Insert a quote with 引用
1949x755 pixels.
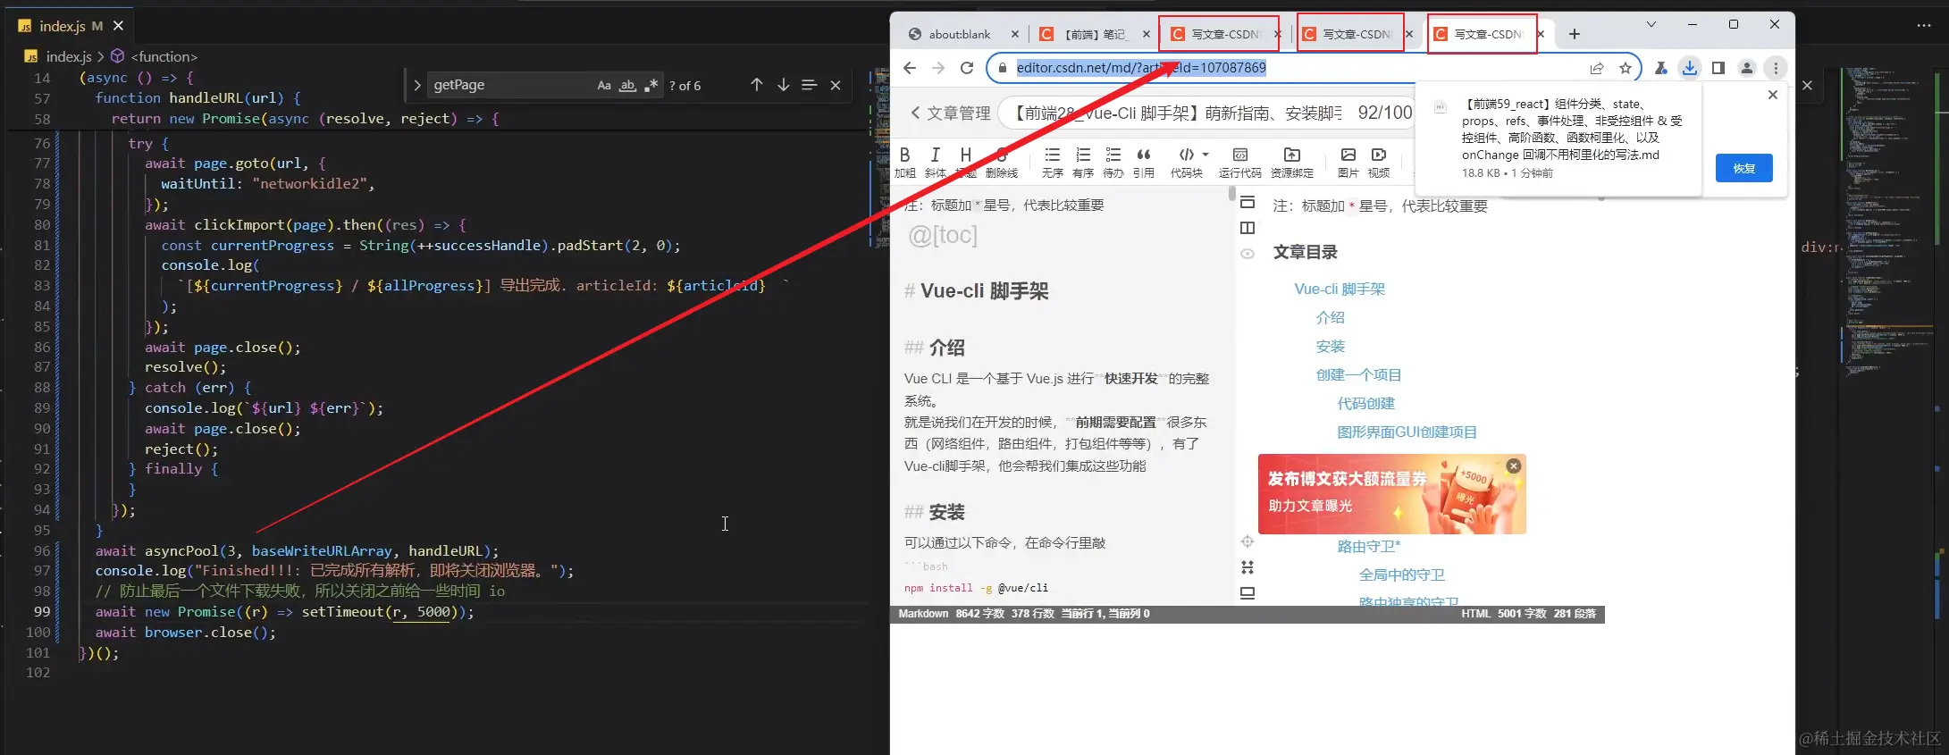[1144, 162]
